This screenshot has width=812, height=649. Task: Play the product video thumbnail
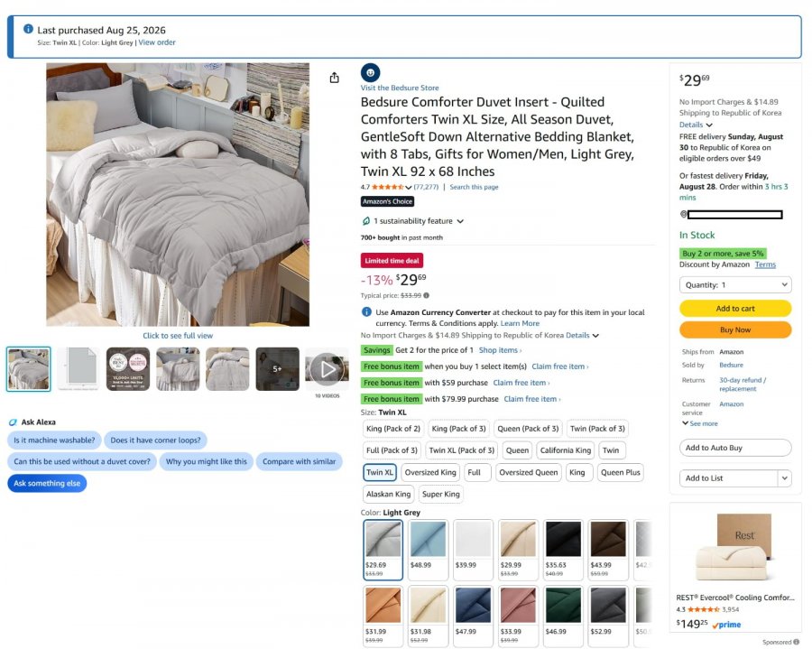click(327, 369)
